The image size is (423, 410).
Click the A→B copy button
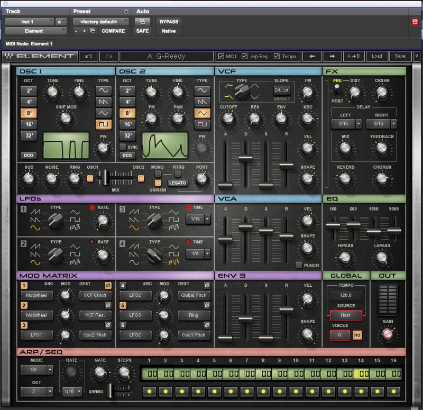(353, 56)
